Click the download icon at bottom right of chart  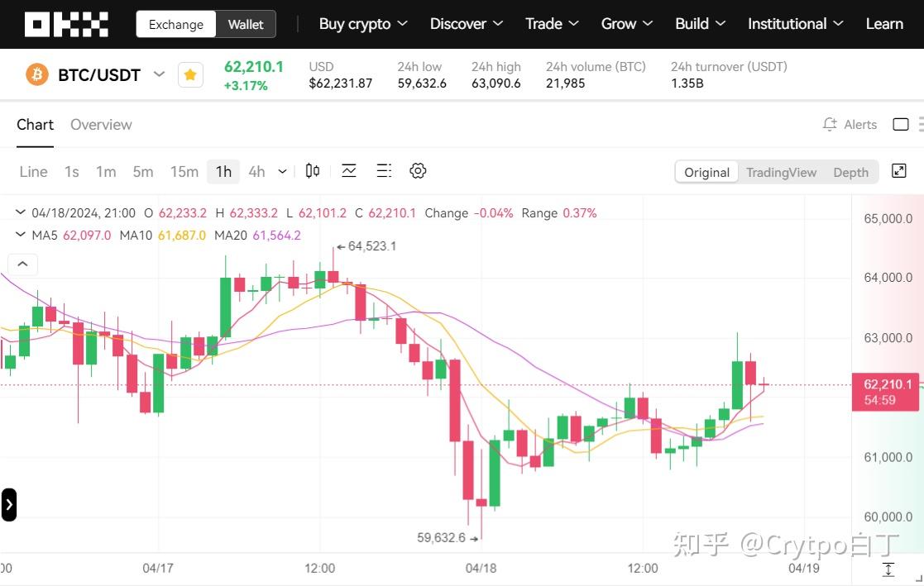(x=888, y=569)
